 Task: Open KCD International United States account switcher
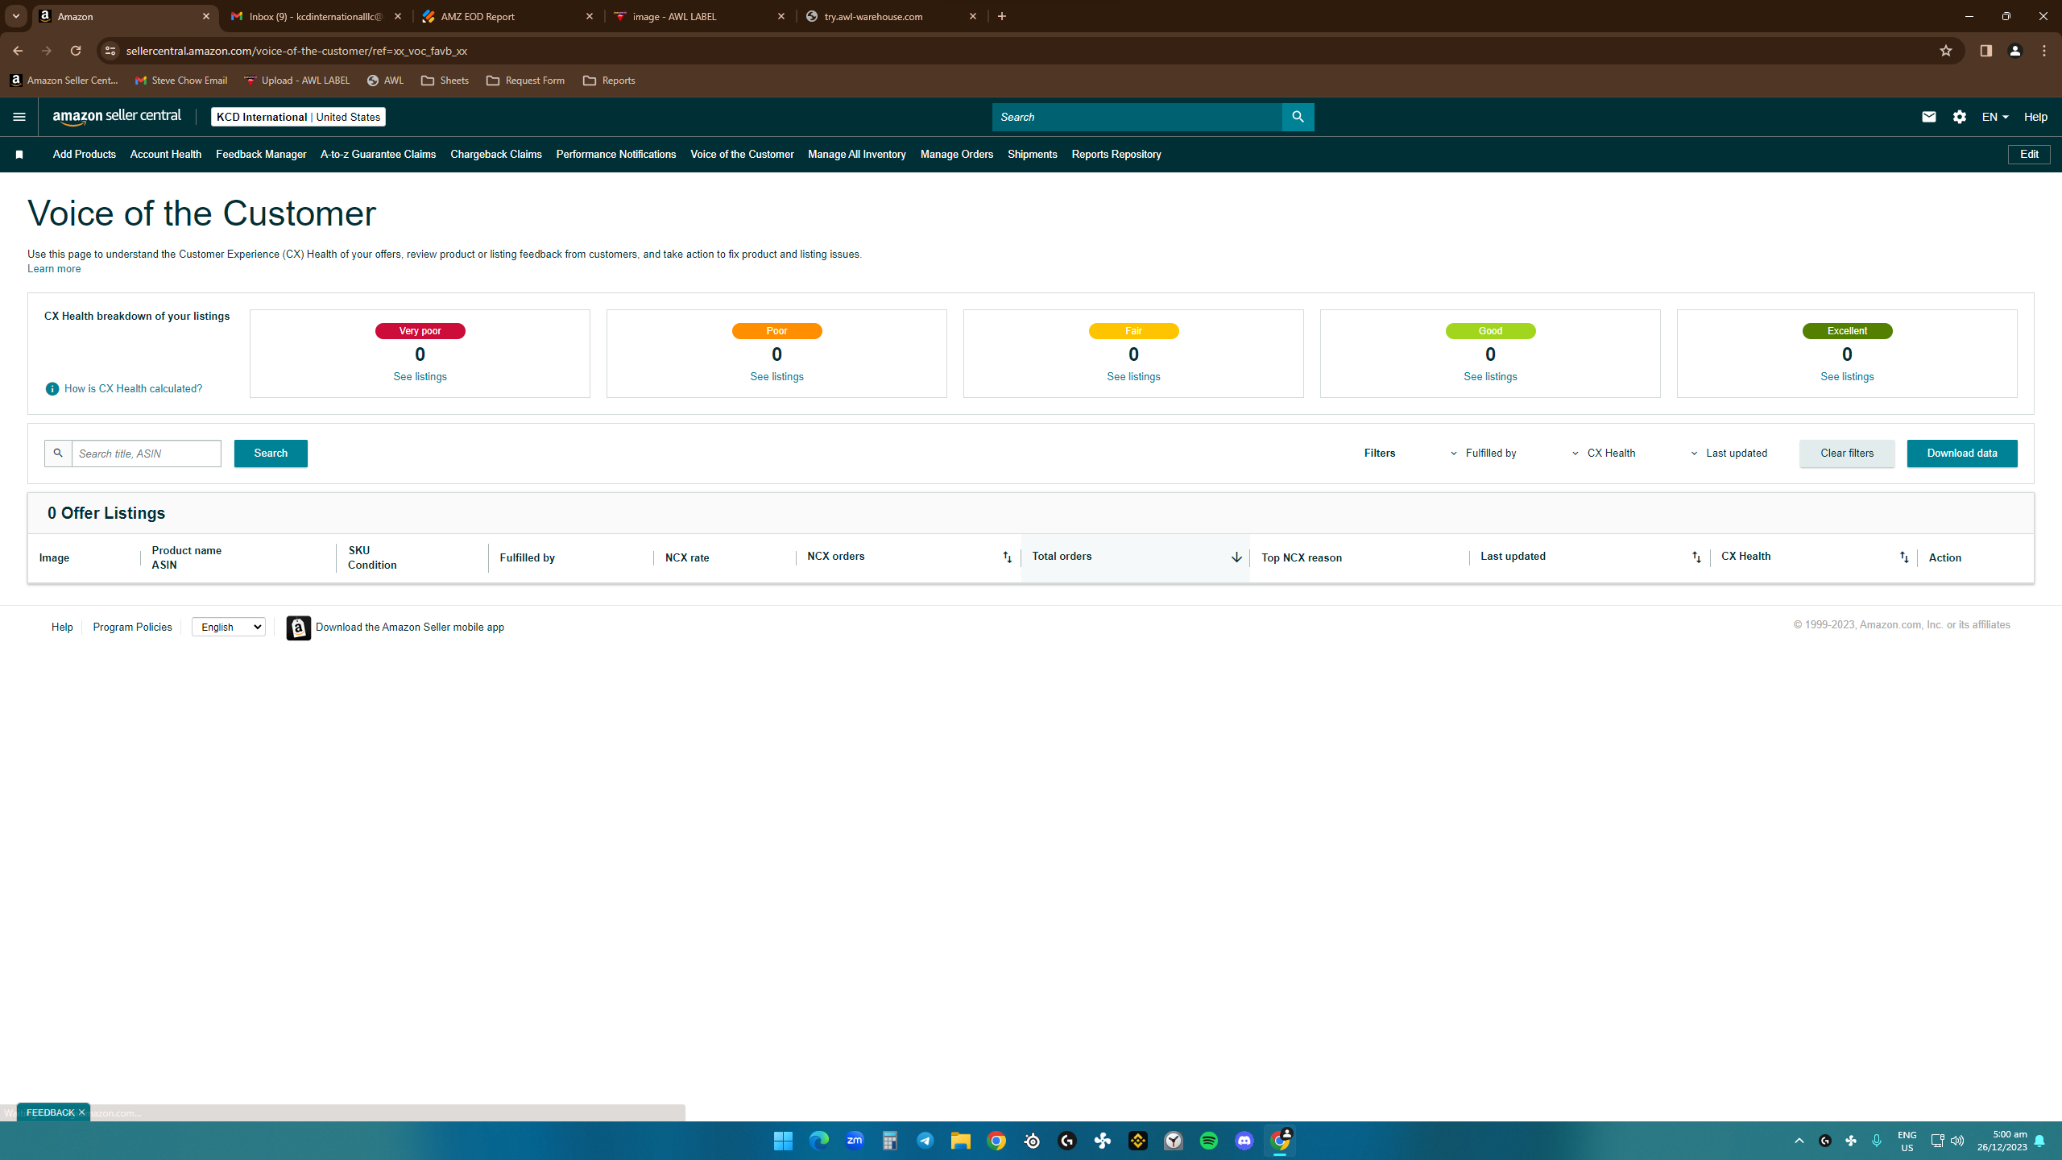click(x=299, y=117)
